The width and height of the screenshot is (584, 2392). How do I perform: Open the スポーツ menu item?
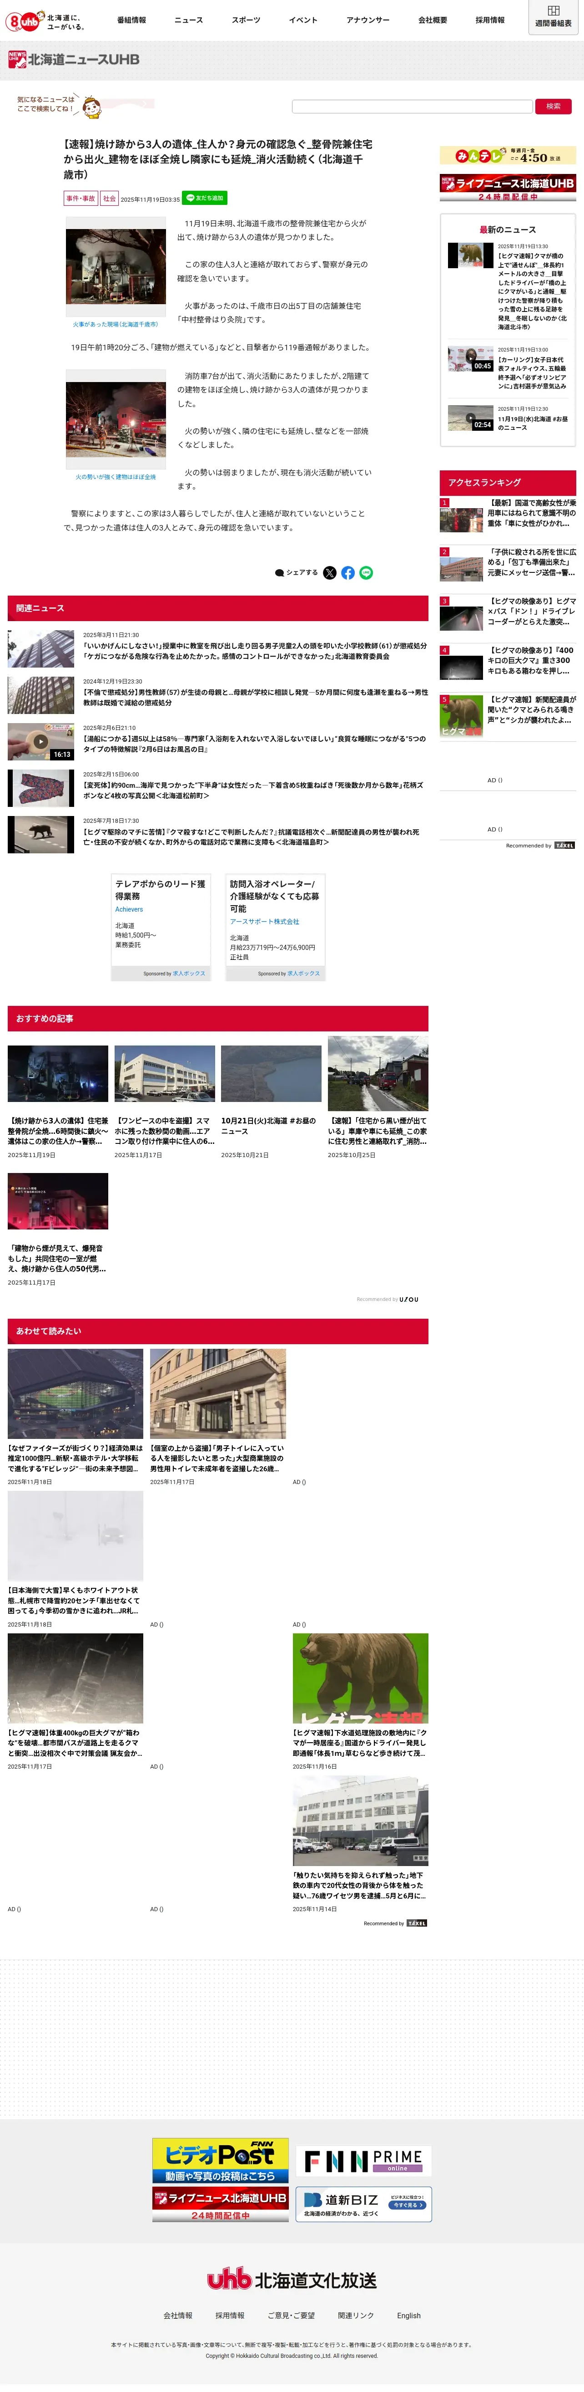tap(246, 20)
